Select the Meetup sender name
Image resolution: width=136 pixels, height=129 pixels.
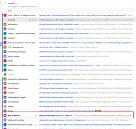11,106
